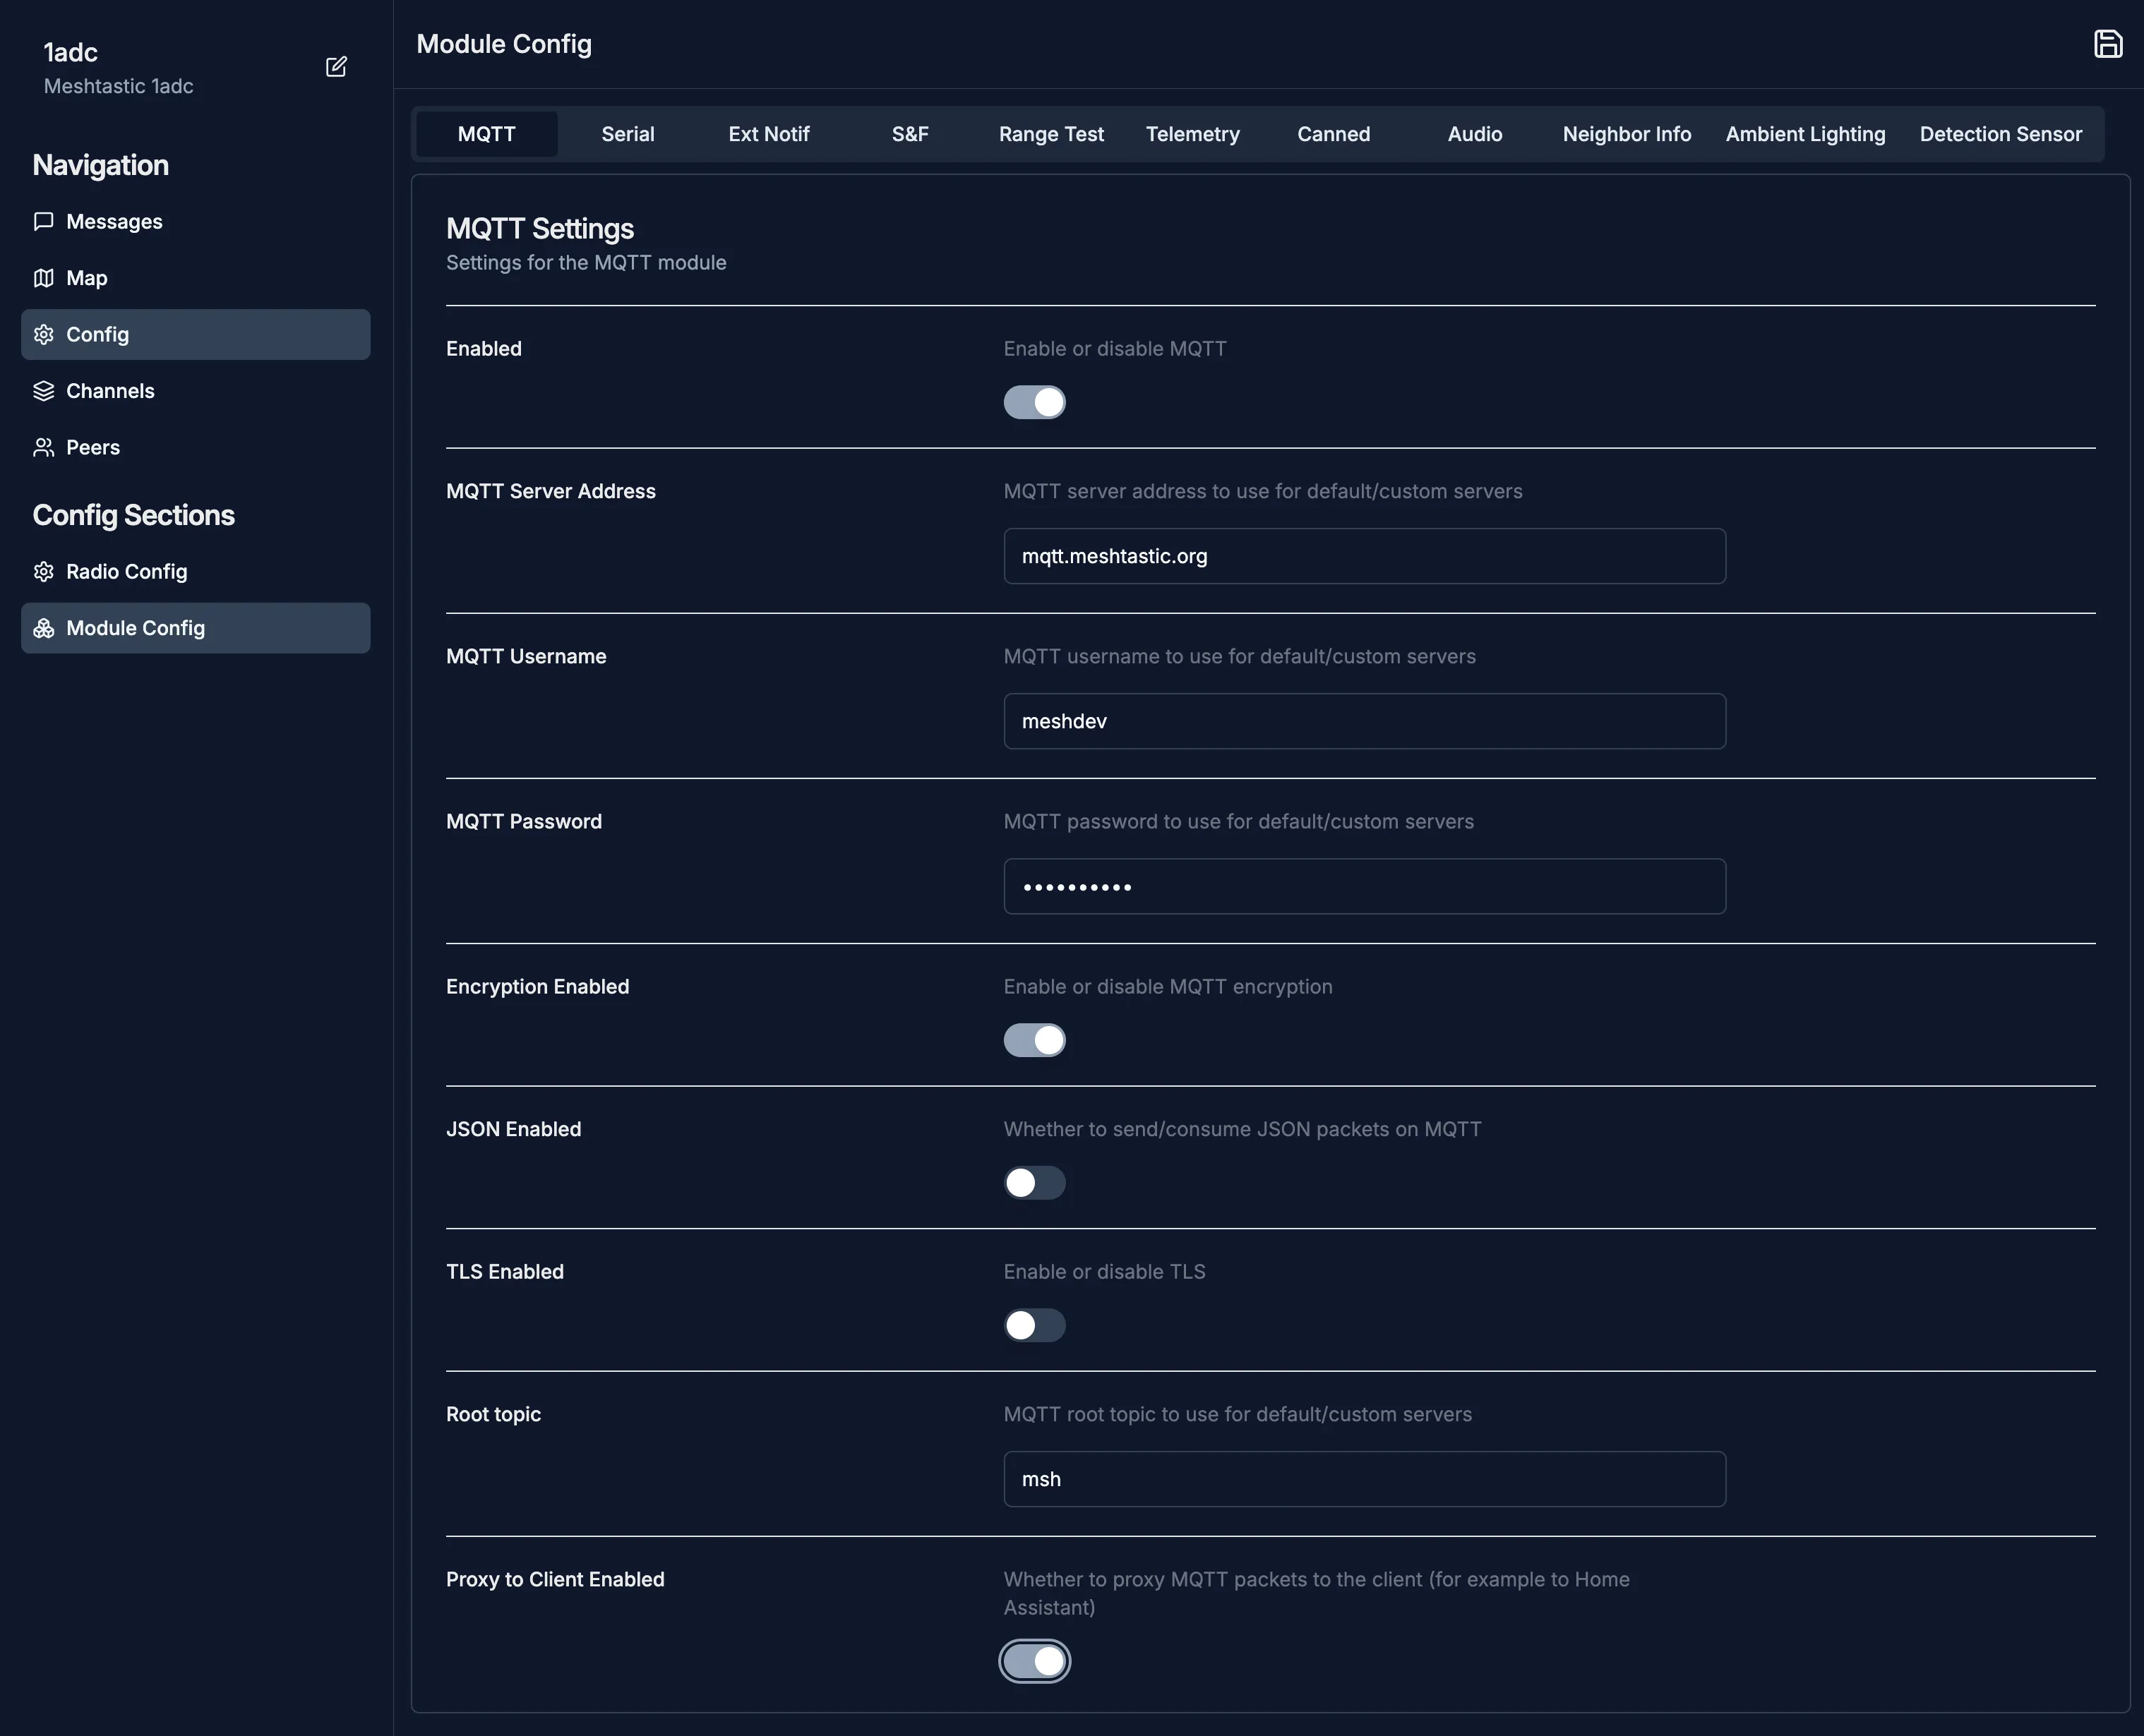Click the Root topic input field

(1364, 1479)
